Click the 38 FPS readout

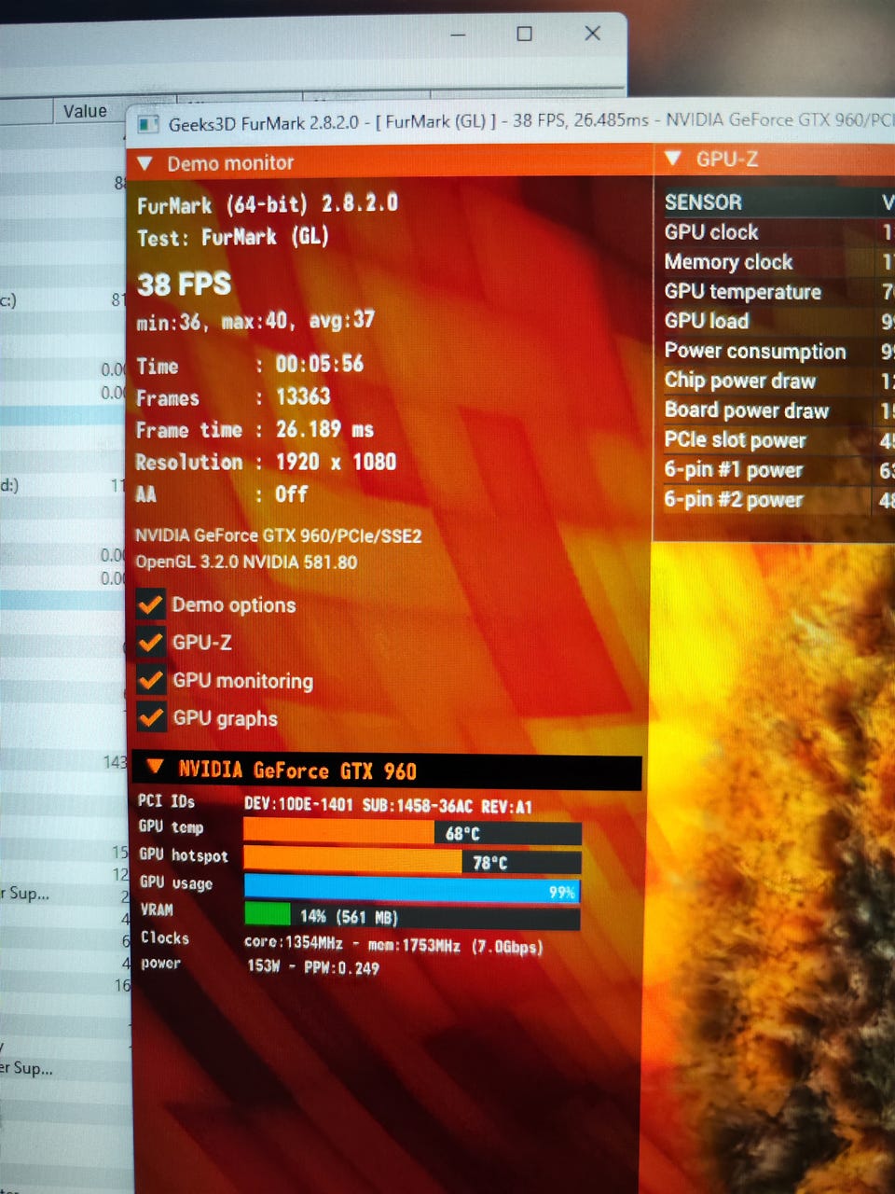185,284
